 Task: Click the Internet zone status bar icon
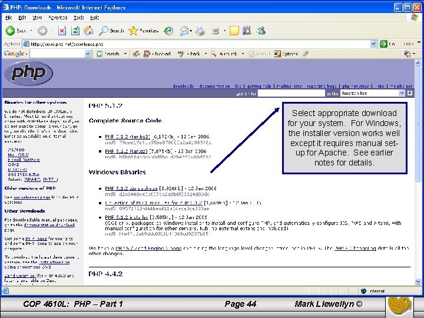click(364, 291)
